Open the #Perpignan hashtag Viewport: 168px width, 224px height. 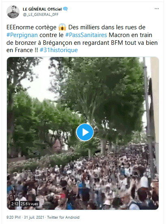click(x=22, y=35)
